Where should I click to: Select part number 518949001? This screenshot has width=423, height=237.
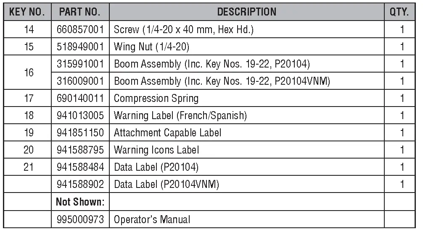pyautogui.click(x=80, y=47)
